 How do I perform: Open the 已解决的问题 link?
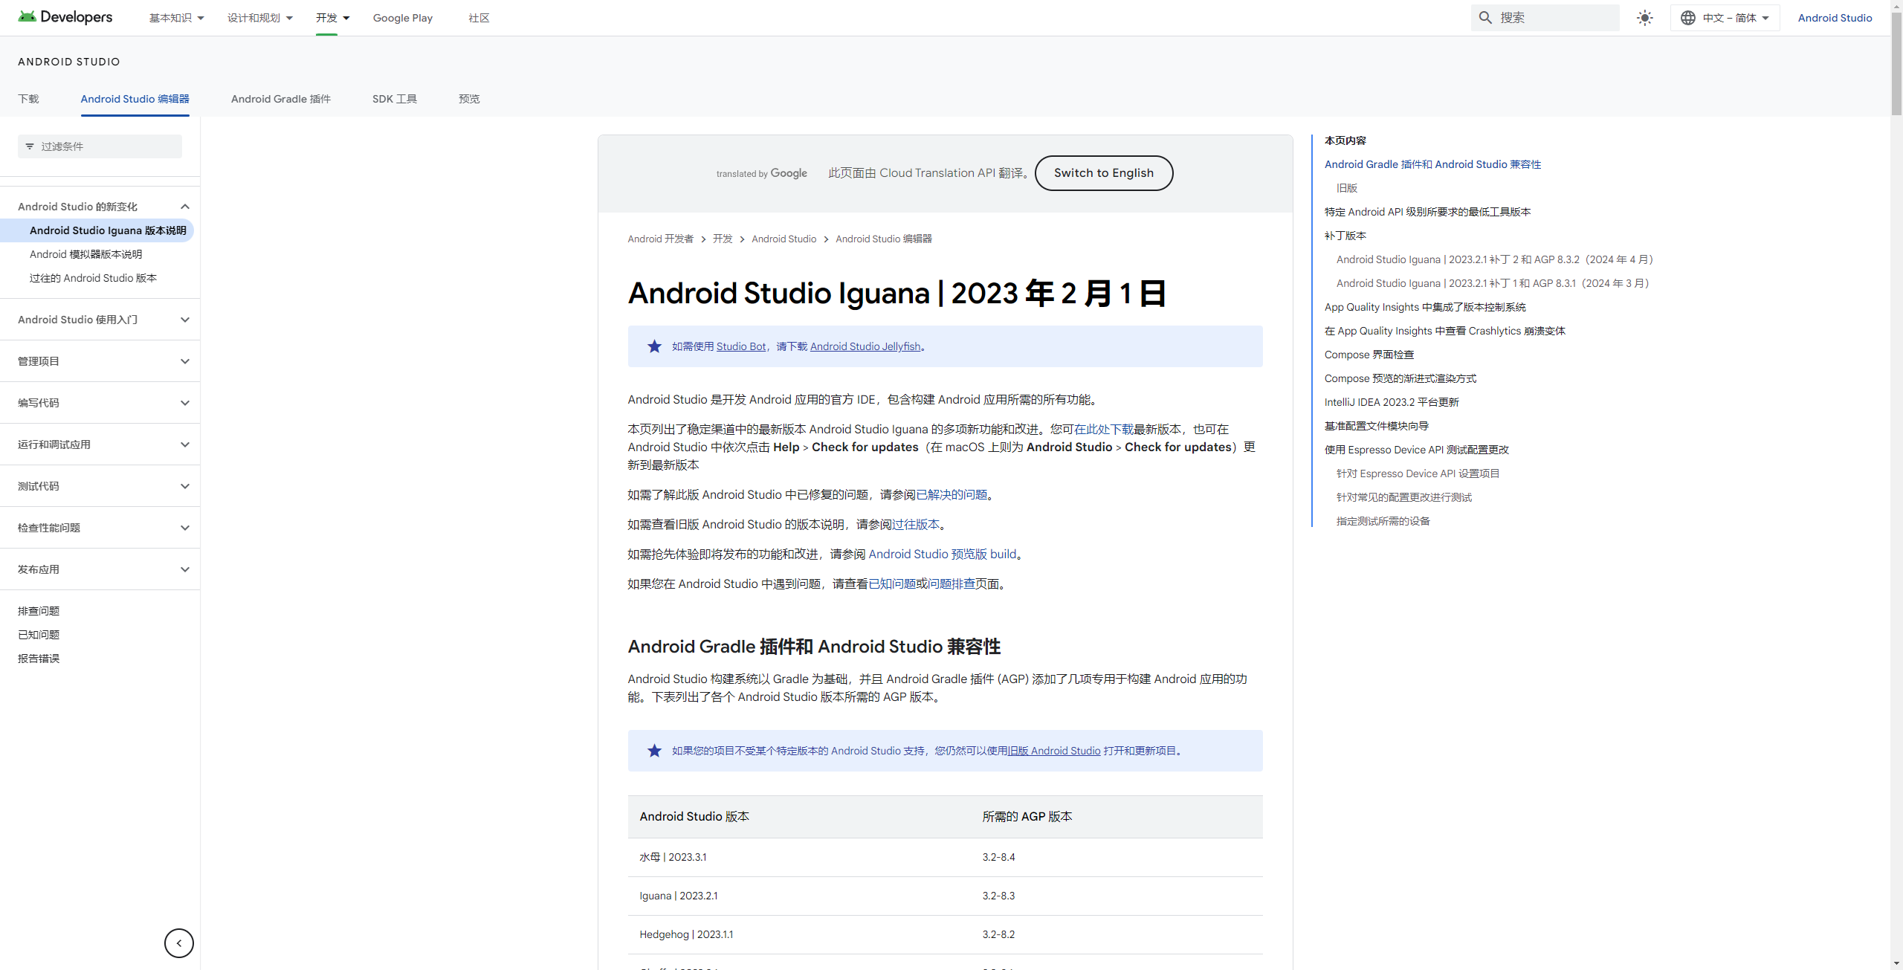[x=951, y=494]
